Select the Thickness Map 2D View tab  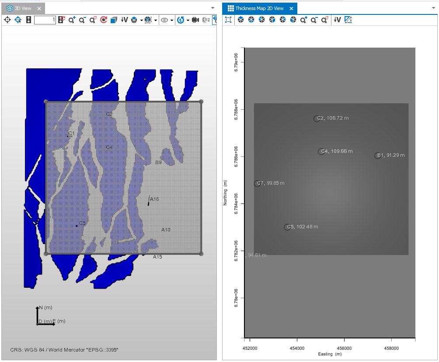259,8
